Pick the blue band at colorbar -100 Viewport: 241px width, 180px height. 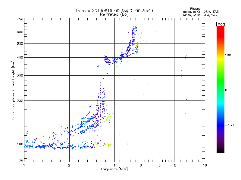pos(221,125)
